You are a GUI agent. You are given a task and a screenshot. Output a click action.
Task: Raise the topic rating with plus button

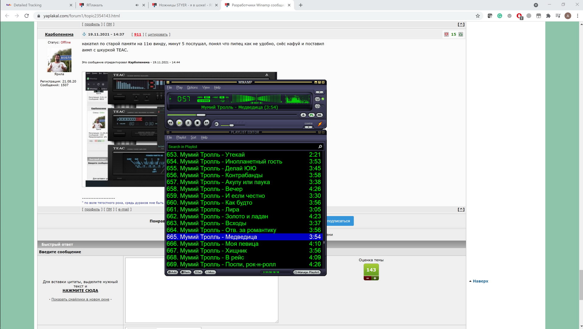pyautogui.click(x=375, y=278)
